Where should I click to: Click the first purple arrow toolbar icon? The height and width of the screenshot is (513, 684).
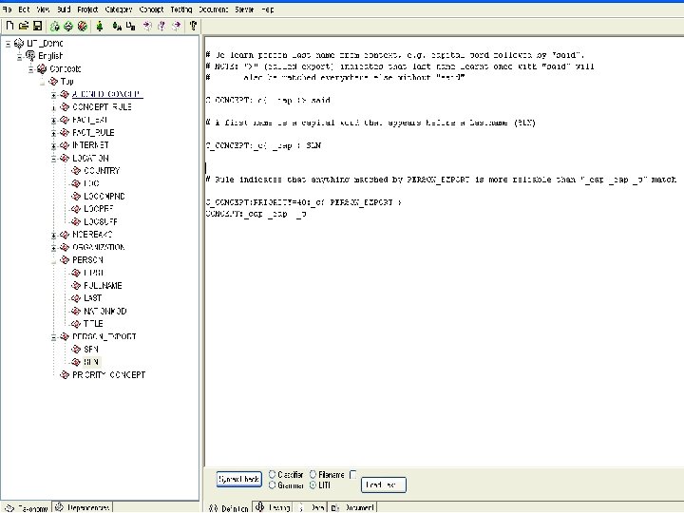coord(147,27)
